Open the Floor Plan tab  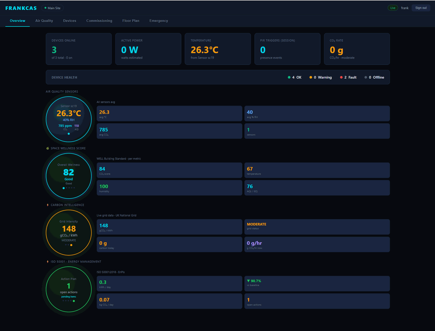pyautogui.click(x=131, y=21)
